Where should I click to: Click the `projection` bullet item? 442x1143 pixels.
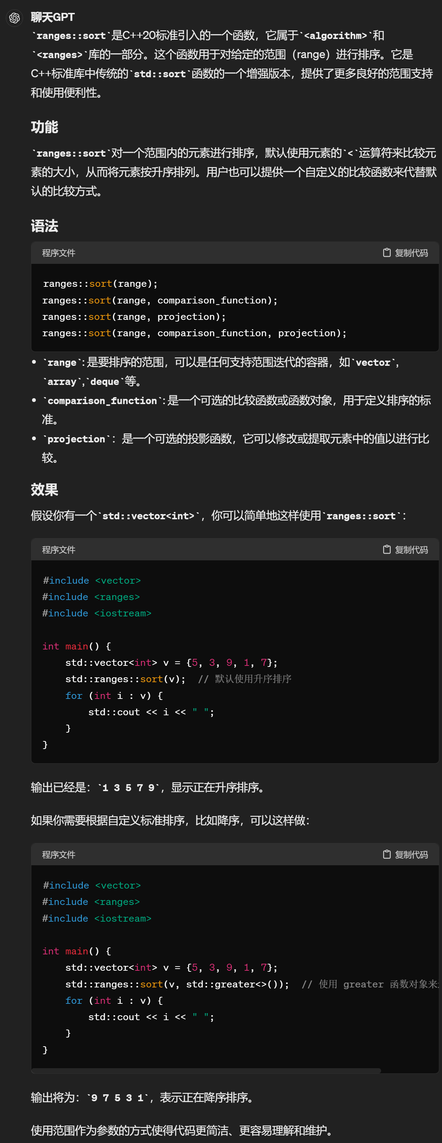(236, 448)
